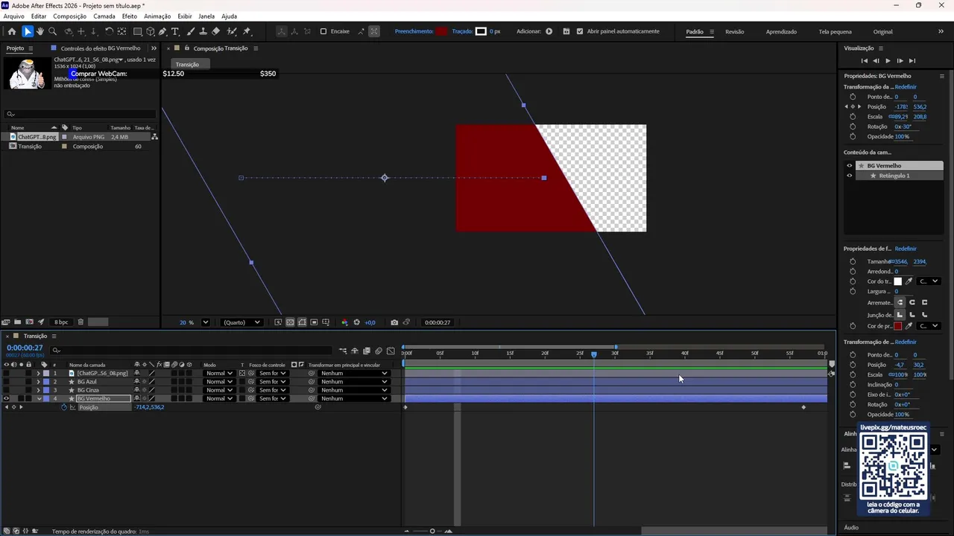The width and height of the screenshot is (954, 536).
Task: Open the Efeito menu
Action: pyautogui.click(x=130, y=16)
